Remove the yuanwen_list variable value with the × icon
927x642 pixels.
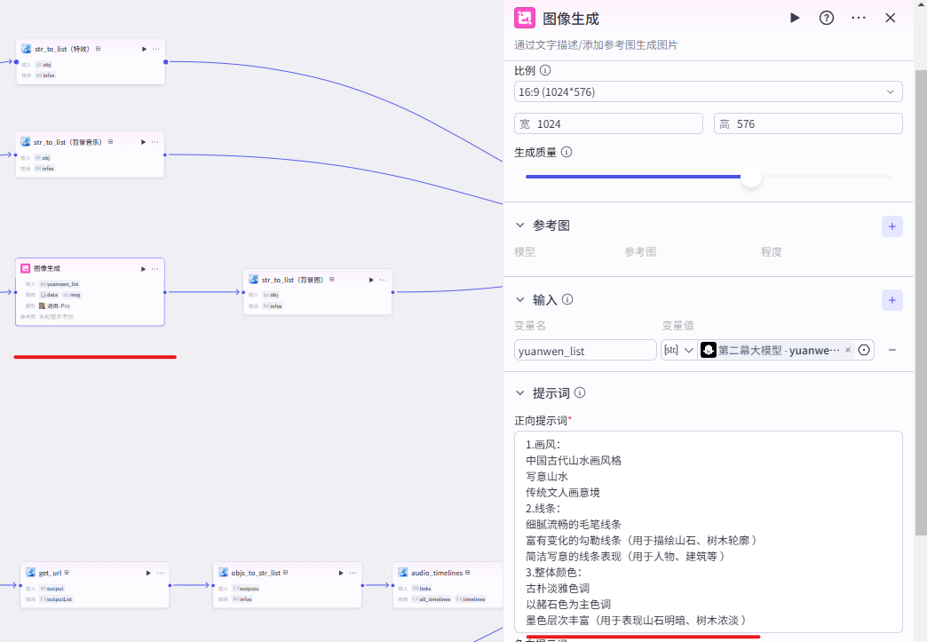click(848, 350)
